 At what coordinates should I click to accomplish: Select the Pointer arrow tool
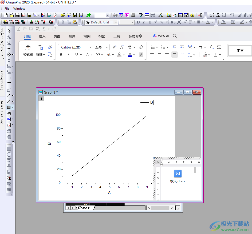pyautogui.click(x=9, y=31)
